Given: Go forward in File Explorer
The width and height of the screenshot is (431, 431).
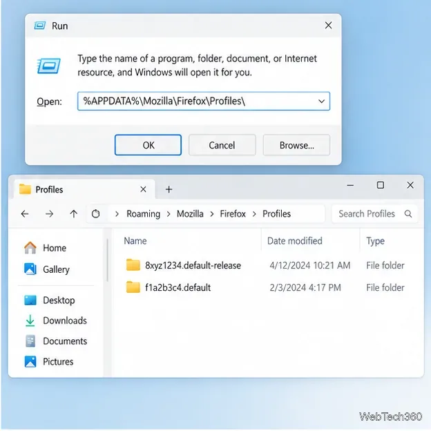Looking at the screenshot, I should click(x=50, y=213).
